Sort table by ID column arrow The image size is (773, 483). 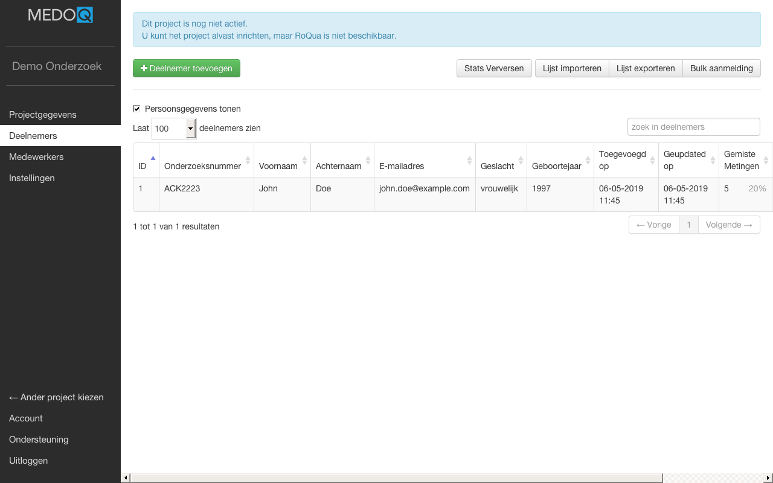coord(153,159)
